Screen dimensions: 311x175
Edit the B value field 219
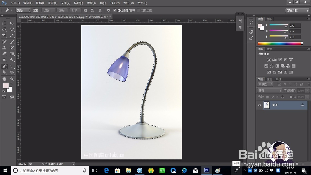pyautogui.click(x=295, y=37)
